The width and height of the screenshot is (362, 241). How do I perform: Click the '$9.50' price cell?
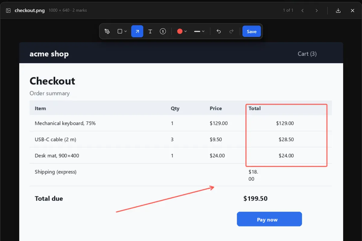click(x=216, y=139)
